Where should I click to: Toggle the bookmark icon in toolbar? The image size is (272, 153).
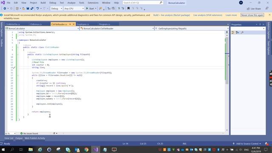pos(128,8)
